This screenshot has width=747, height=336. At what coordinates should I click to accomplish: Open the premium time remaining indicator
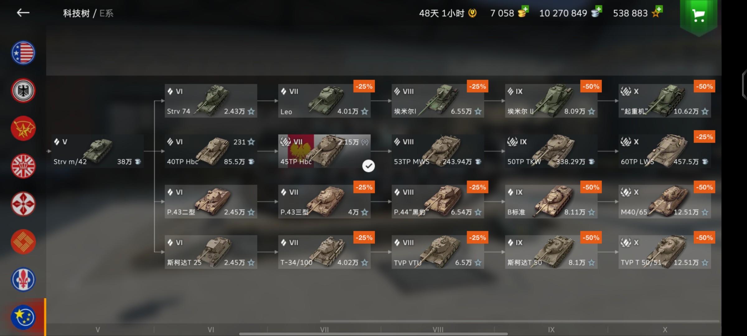[x=448, y=13]
